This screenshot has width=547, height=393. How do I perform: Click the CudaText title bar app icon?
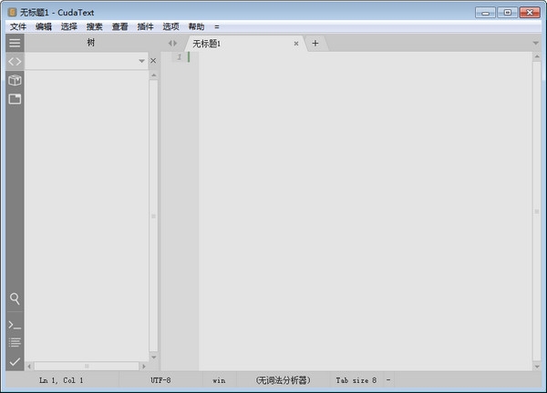coord(12,13)
